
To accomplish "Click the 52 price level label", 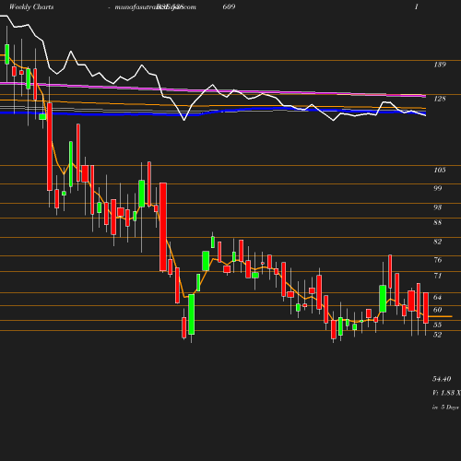I will (438, 335).
